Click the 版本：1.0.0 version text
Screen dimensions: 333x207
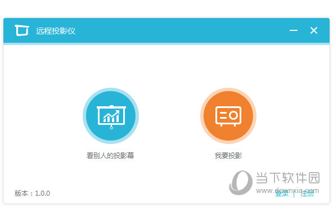(x=32, y=193)
